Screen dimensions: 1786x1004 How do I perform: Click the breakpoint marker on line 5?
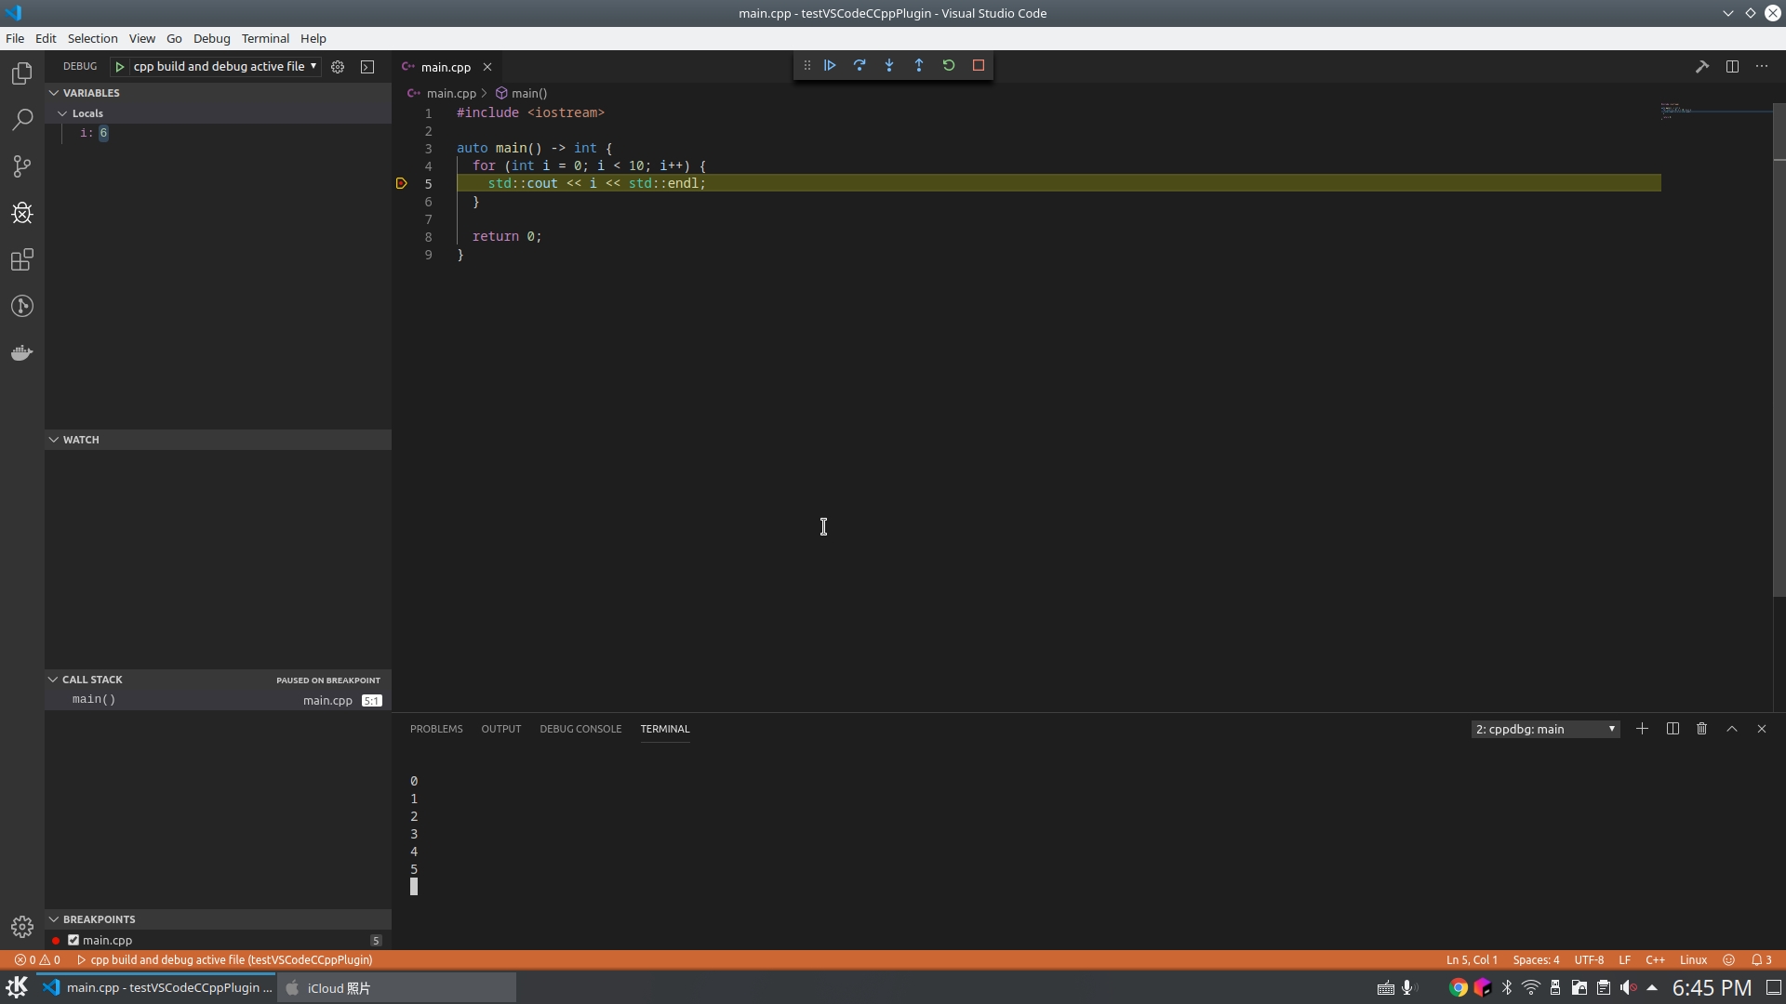click(x=402, y=184)
